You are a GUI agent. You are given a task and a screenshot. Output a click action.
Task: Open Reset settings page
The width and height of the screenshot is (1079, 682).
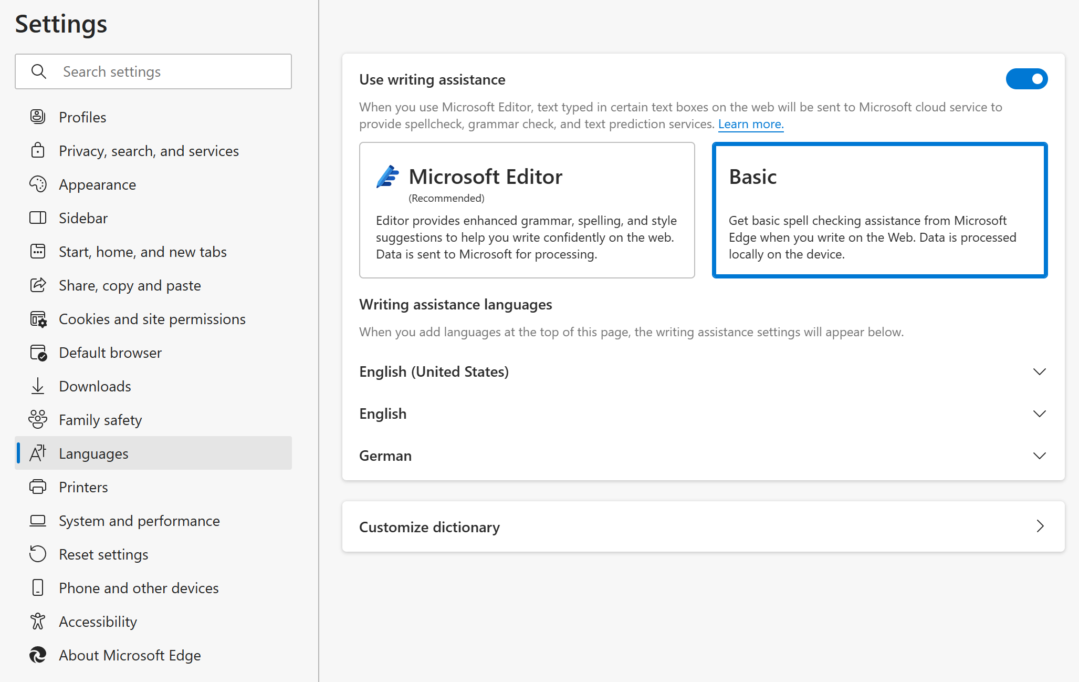(153, 554)
